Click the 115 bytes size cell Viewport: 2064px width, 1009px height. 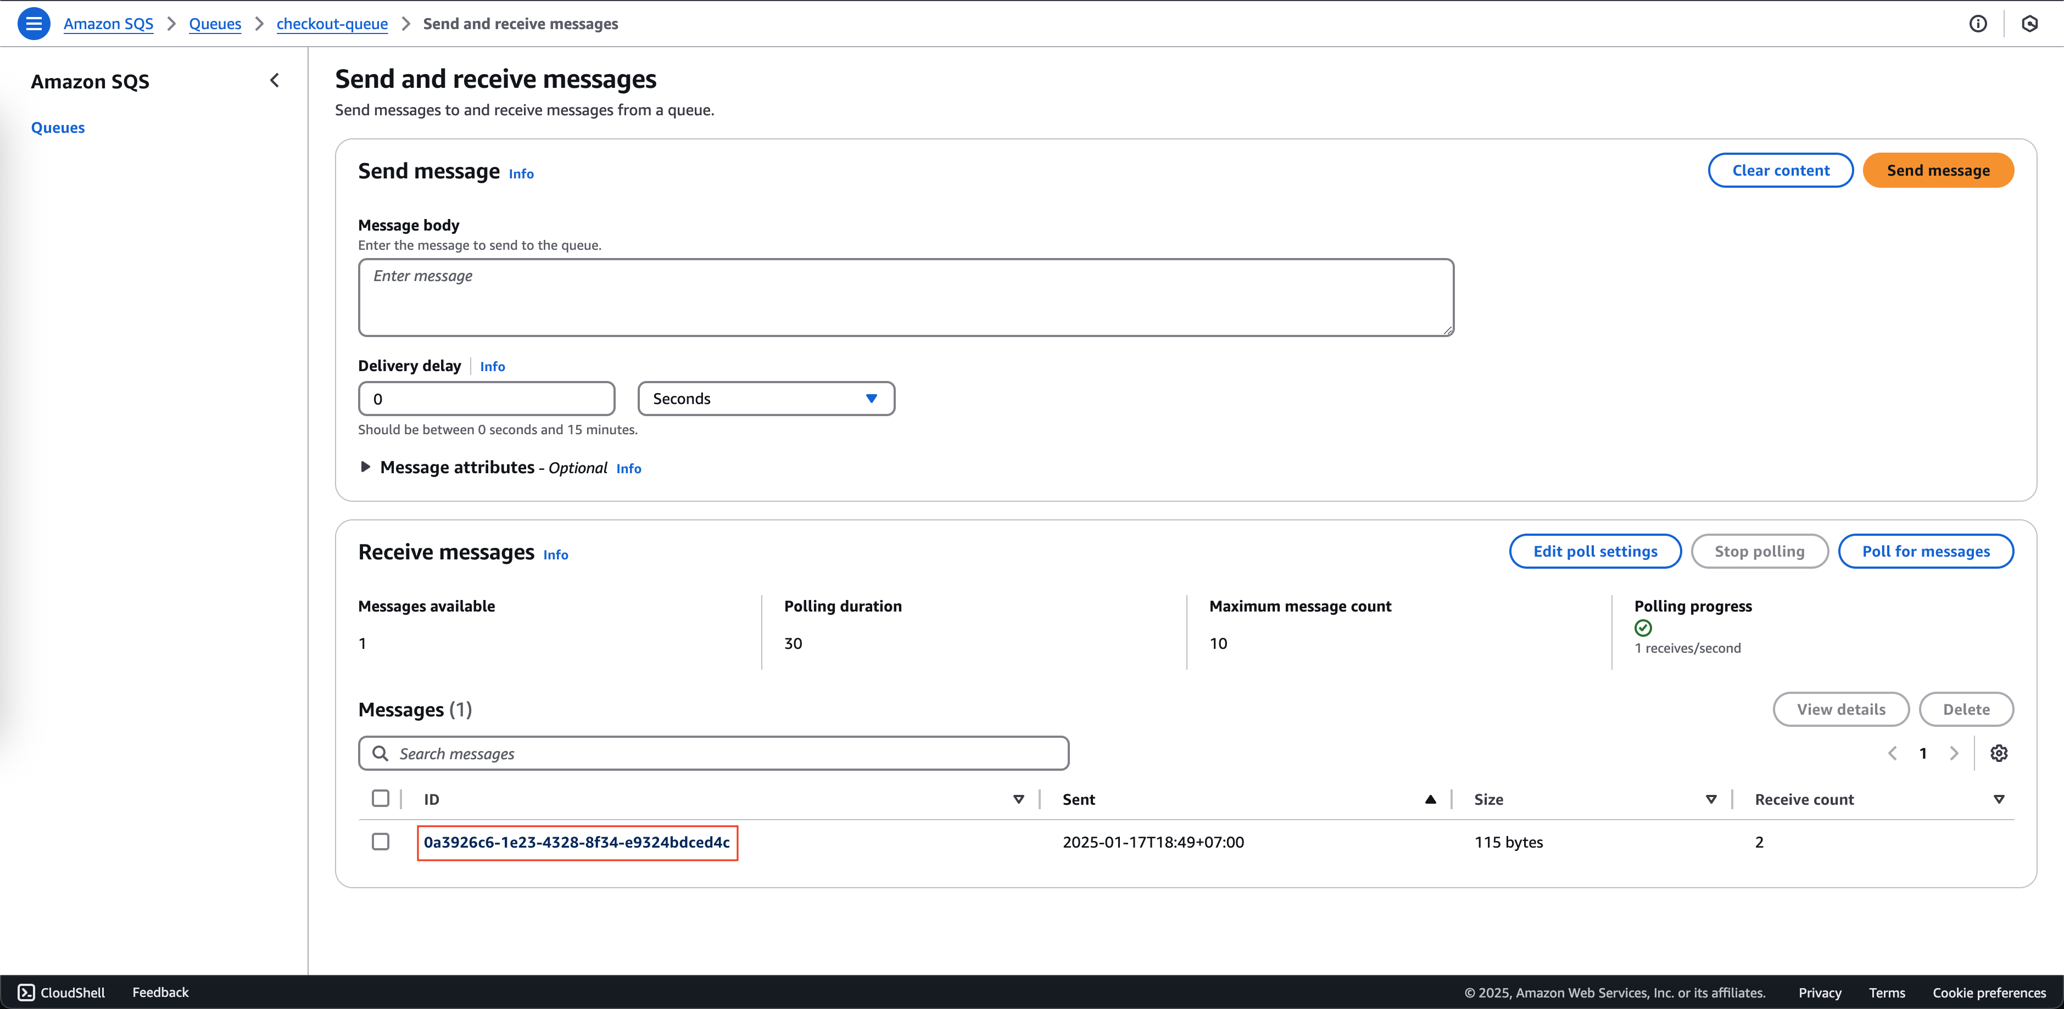[1508, 843]
